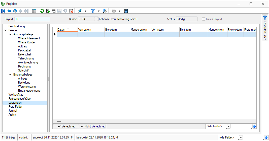Create a new project record
The height and width of the screenshot is (141, 269).
pyautogui.click(x=48, y=11)
